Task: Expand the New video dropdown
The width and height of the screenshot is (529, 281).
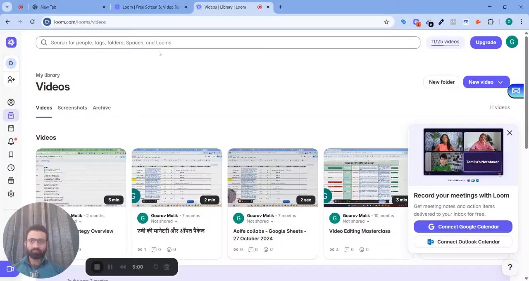Action: [500, 82]
